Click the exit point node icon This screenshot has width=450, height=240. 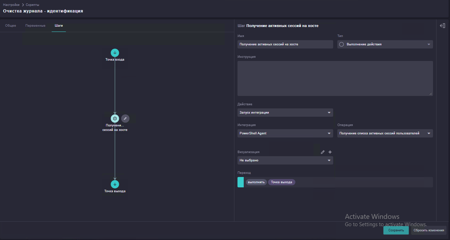115,184
